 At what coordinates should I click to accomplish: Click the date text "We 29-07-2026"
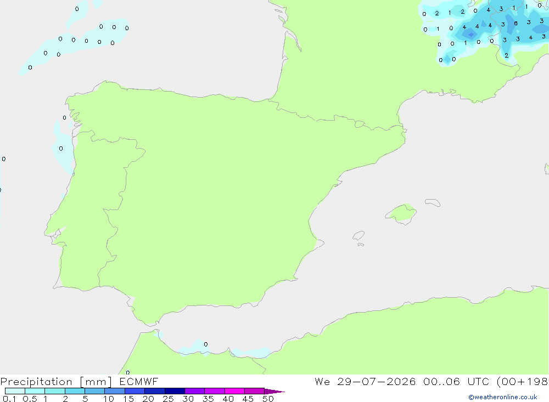[x=365, y=382]
